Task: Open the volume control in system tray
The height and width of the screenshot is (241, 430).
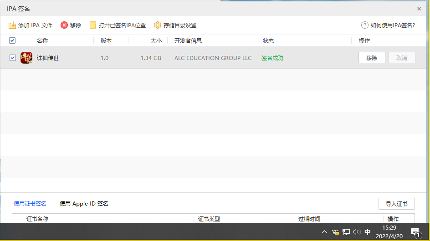Action: pos(356,232)
